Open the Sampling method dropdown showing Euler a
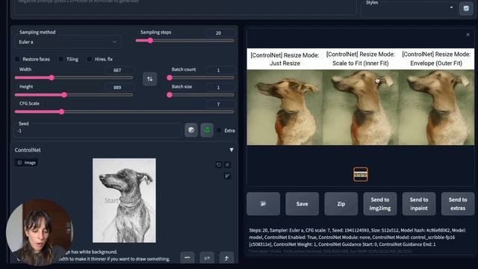This screenshot has width=478, height=269. (x=68, y=42)
